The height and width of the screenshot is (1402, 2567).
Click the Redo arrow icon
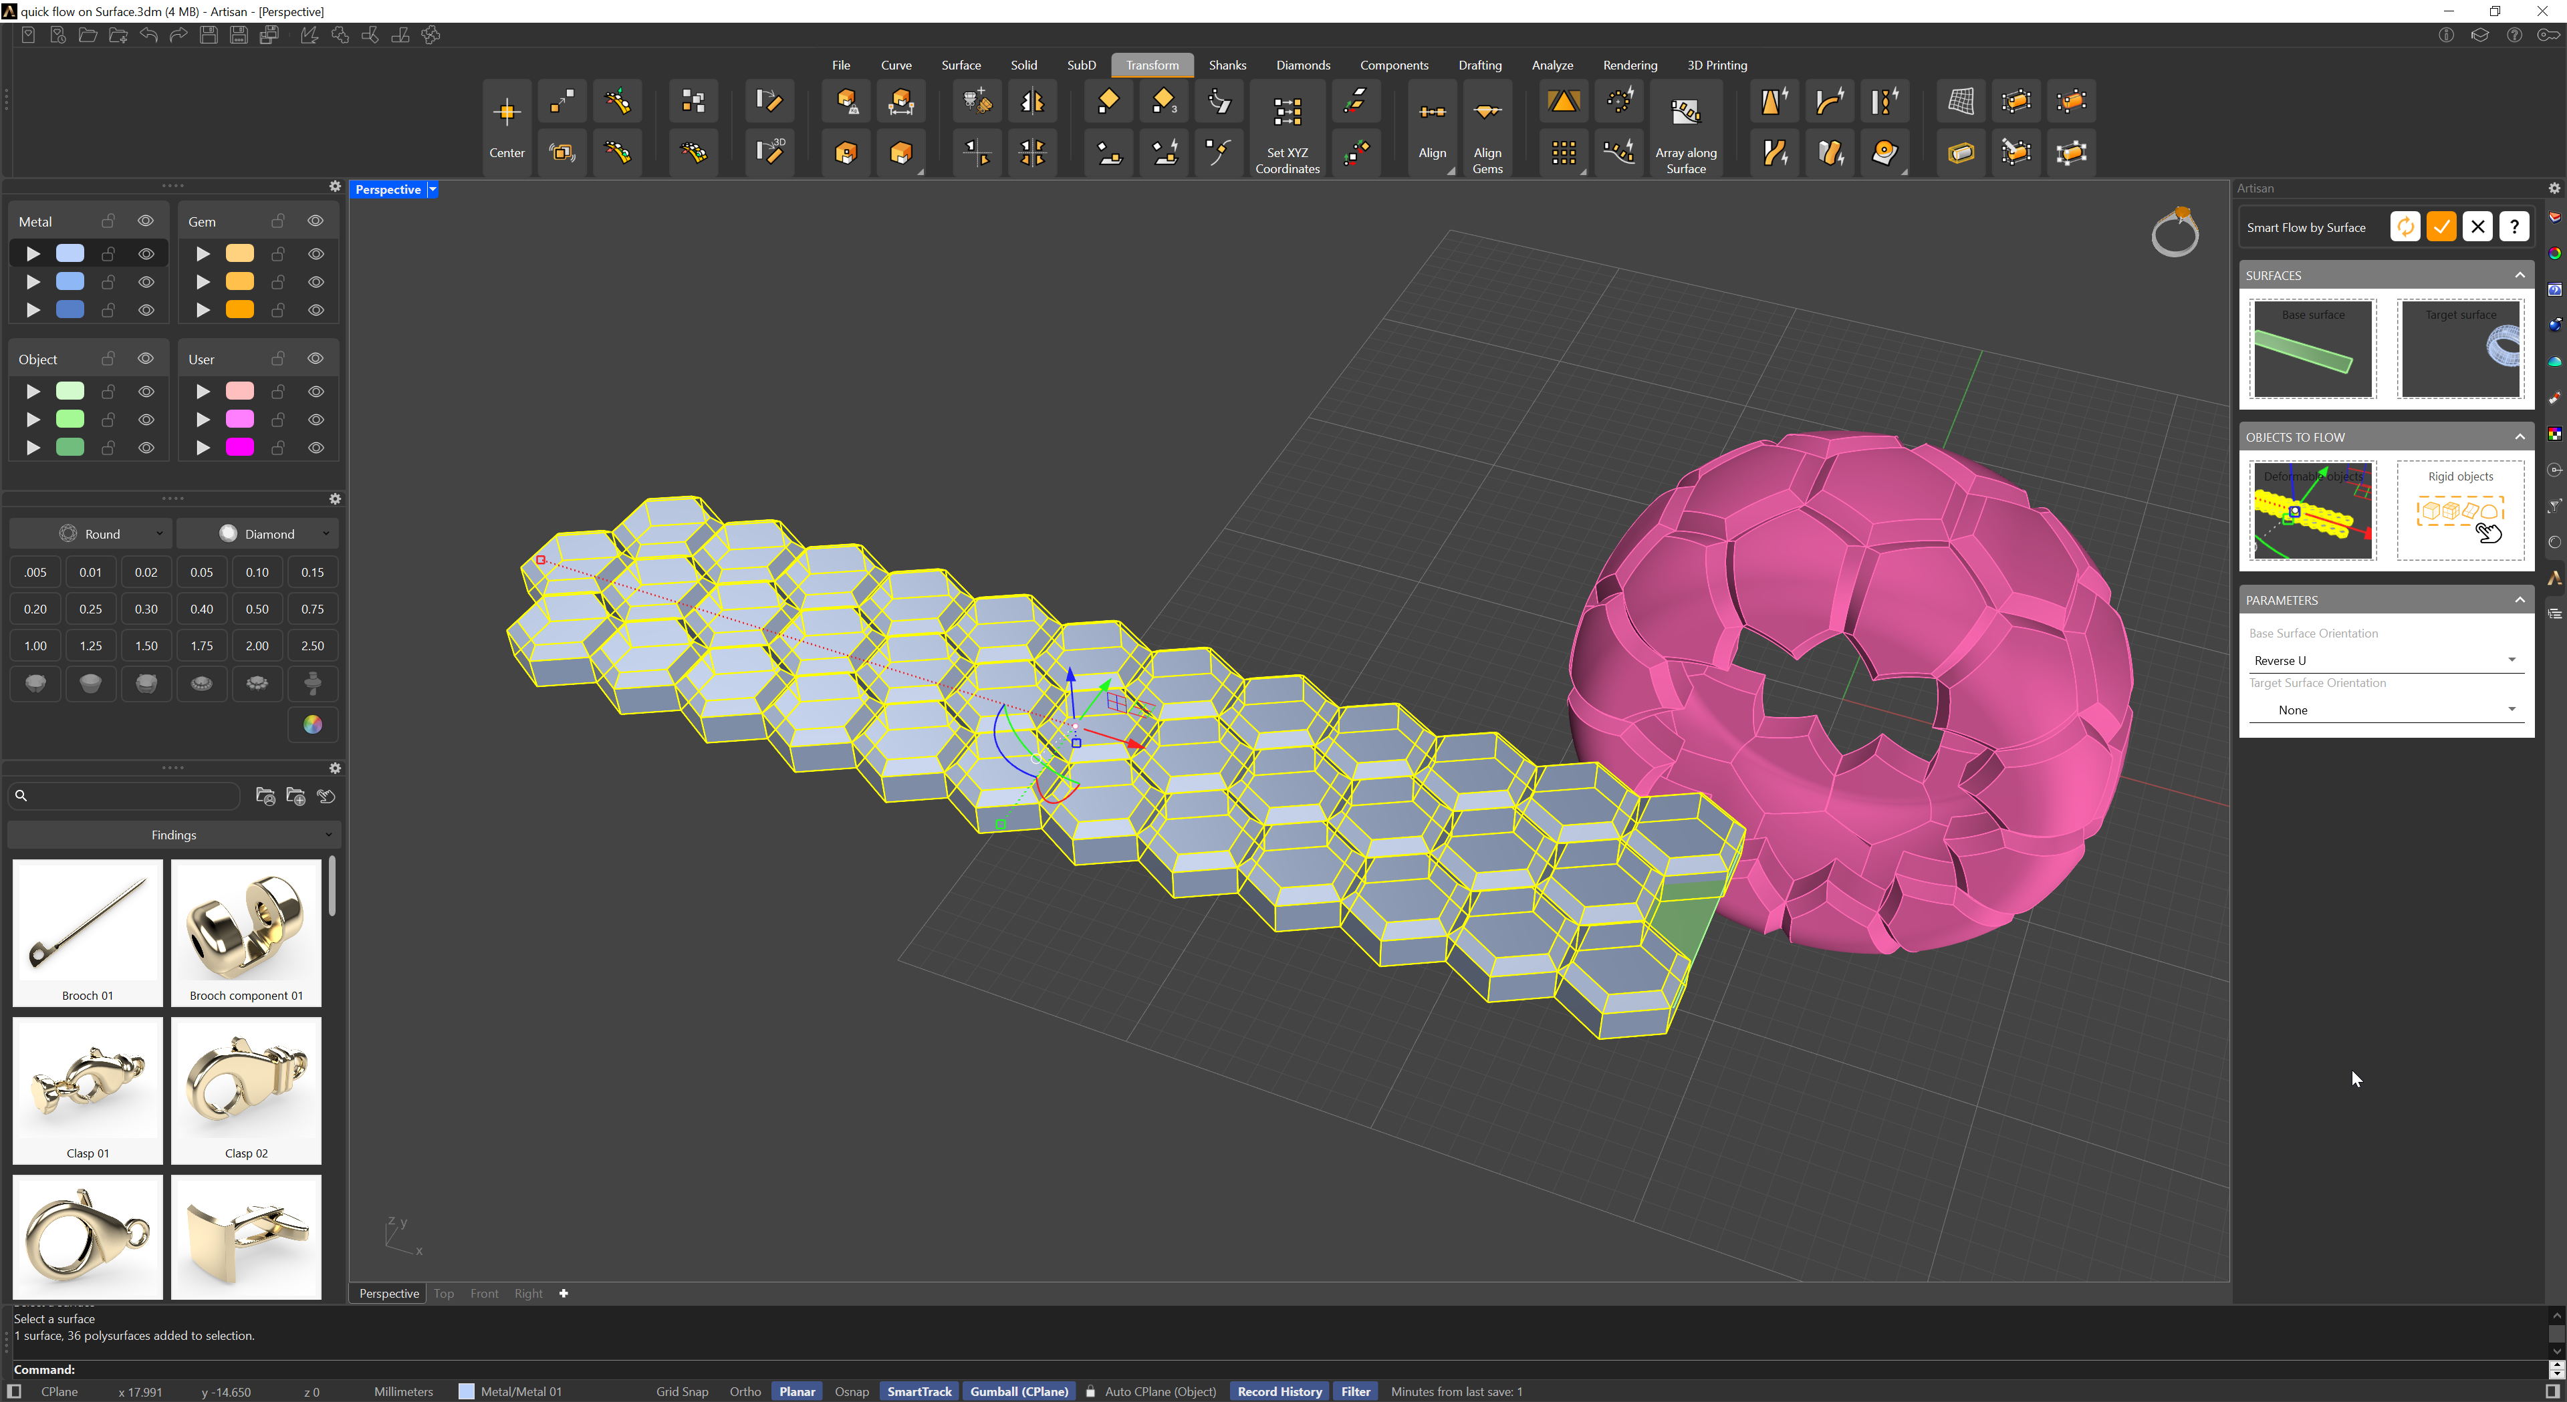[178, 35]
